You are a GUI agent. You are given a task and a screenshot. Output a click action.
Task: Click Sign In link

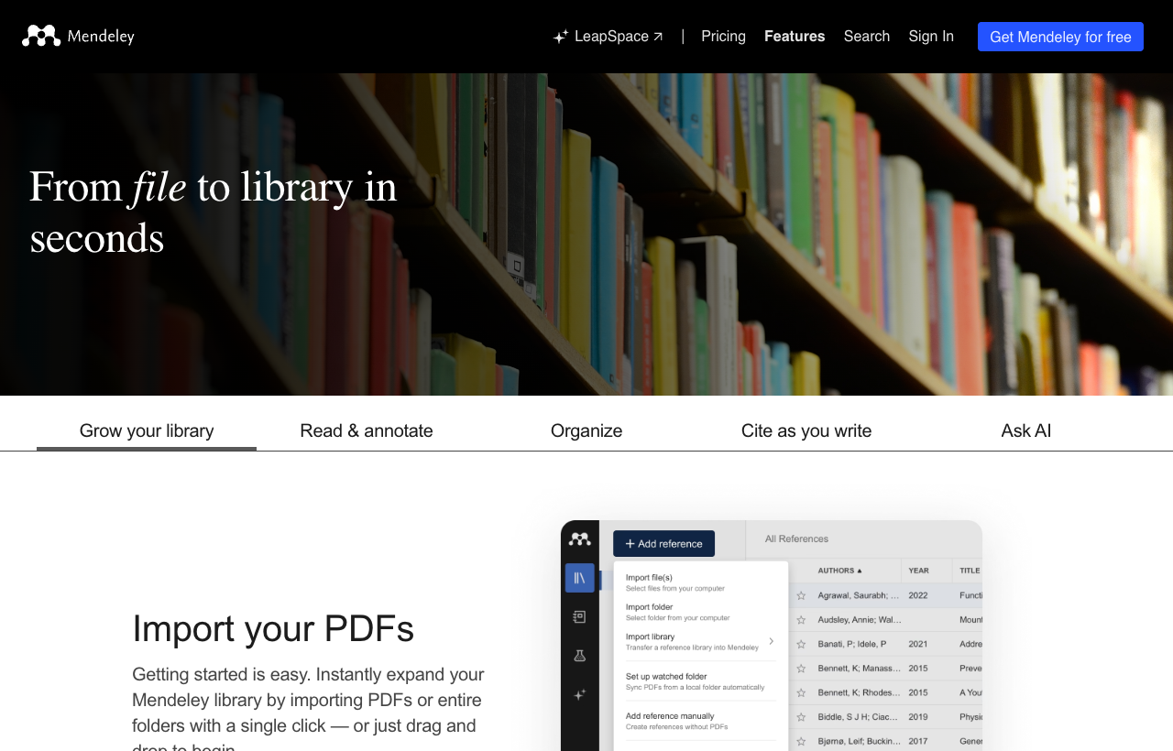pyautogui.click(x=931, y=36)
